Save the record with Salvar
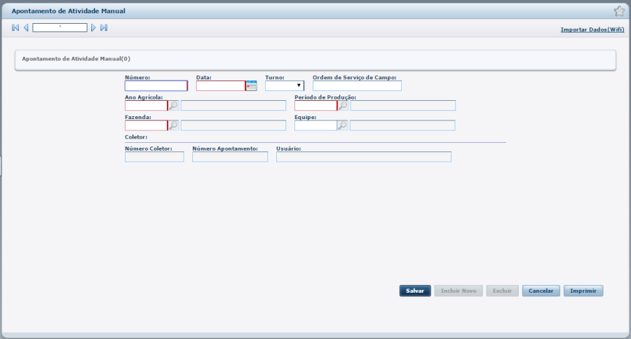This screenshot has height=339, width=631. tap(415, 291)
